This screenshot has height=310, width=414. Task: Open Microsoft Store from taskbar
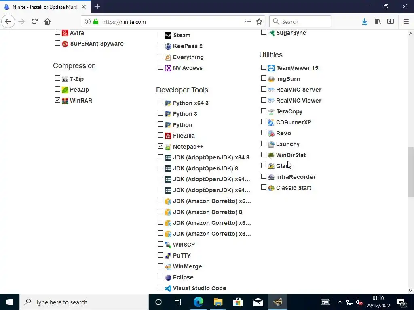click(x=238, y=302)
